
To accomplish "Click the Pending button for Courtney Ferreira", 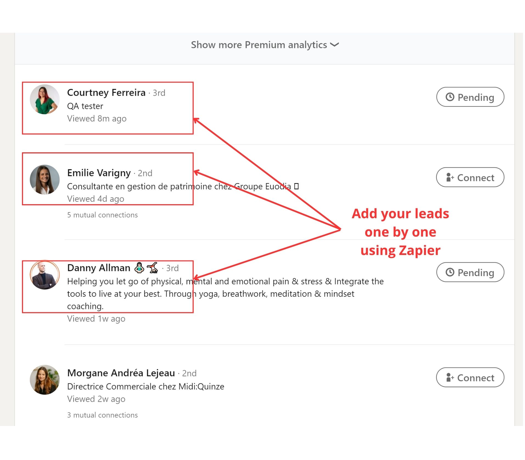I will [x=470, y=97].
